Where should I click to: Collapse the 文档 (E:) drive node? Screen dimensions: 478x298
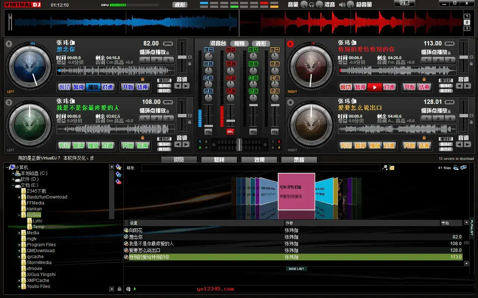click(13, 185)
